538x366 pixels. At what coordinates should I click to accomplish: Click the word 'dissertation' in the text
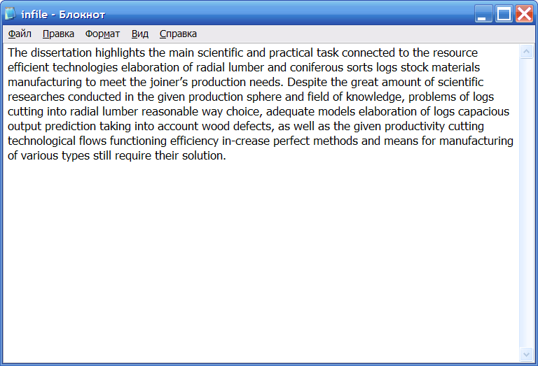point(61,52)
